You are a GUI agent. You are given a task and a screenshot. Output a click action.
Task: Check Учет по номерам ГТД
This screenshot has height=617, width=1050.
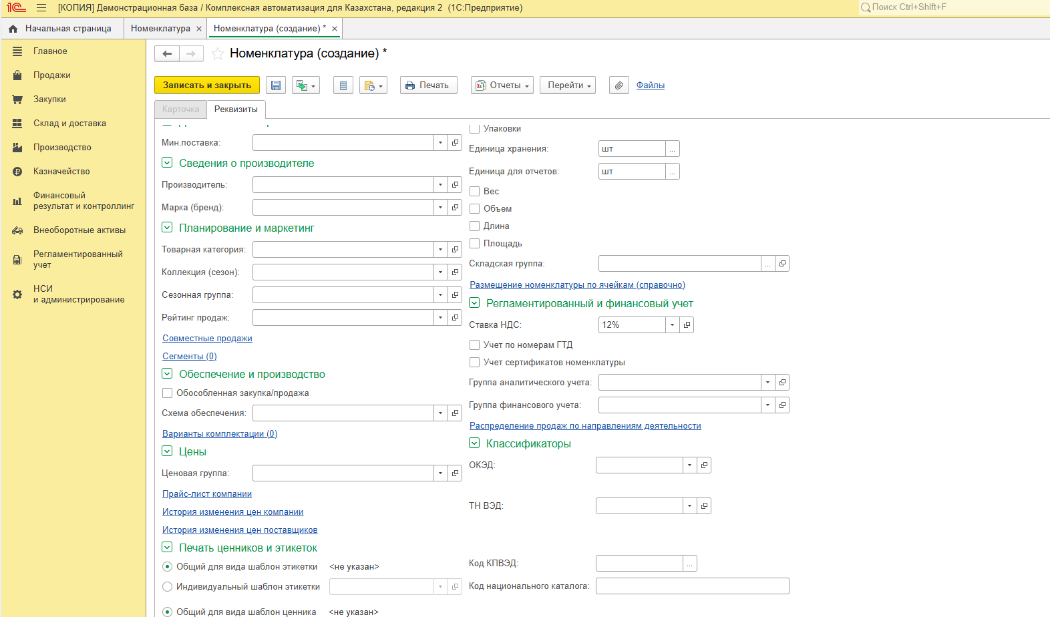[475, 345]
